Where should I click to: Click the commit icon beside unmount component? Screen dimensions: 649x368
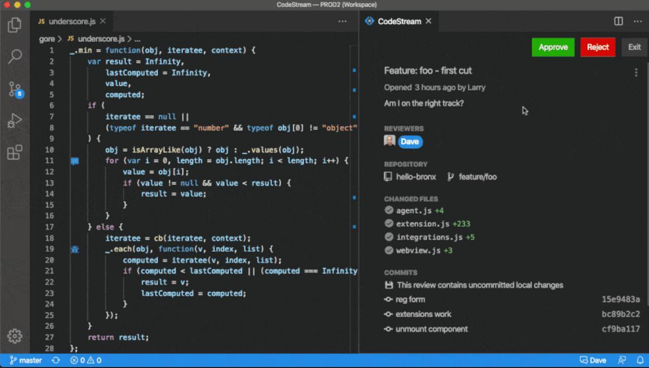tap(388, 329)
